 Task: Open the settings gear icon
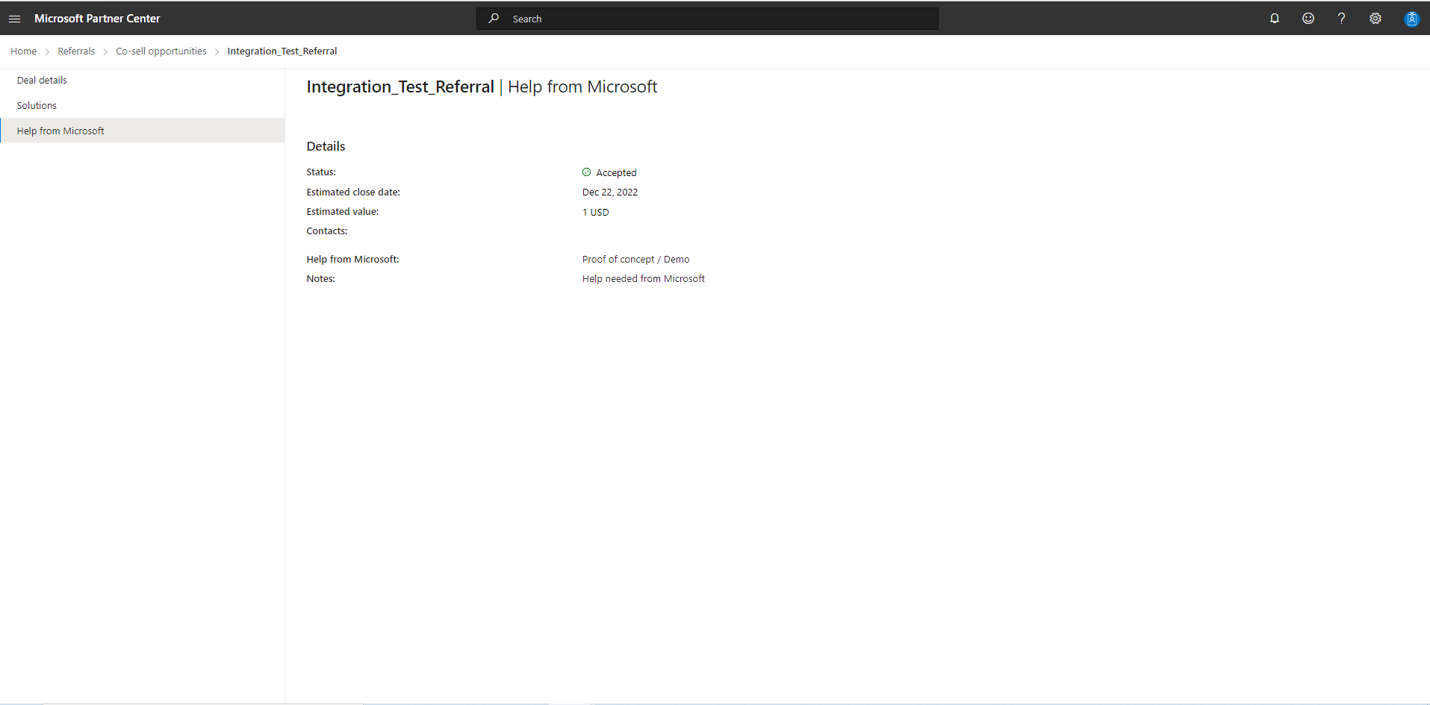pyautogui.click(x=1375, y=19)
